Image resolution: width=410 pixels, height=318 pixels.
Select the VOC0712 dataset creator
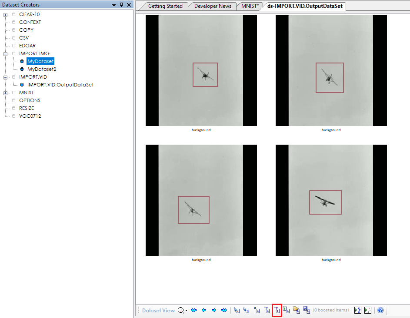pyautogui.click(x=30, y=116)
